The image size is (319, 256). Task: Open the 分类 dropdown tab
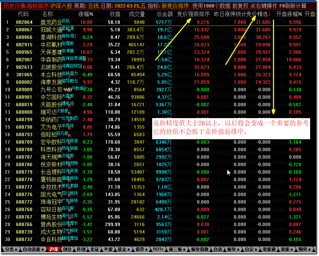(x=11, y=250)
